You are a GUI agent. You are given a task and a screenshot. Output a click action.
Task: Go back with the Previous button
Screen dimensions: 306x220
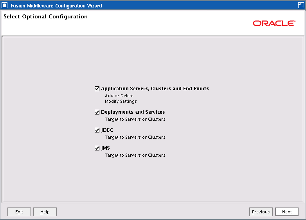pos(261,212)
